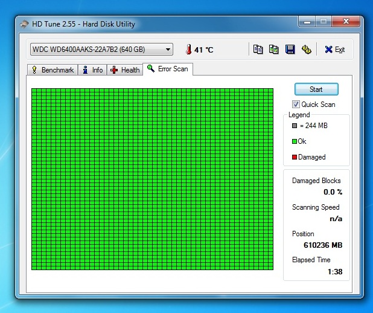373x313 pixels.
Task: Switch to the Info tab
Action: pyautogui.click(x=92, y=70)
